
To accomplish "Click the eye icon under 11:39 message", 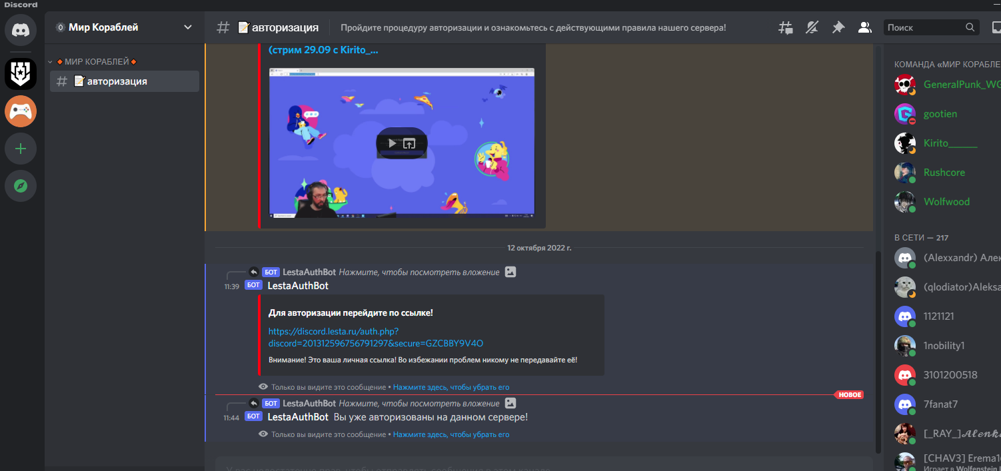I will coord(263,386).
